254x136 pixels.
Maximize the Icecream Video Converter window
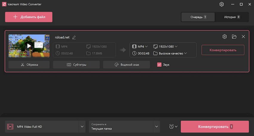pos(241,4)
